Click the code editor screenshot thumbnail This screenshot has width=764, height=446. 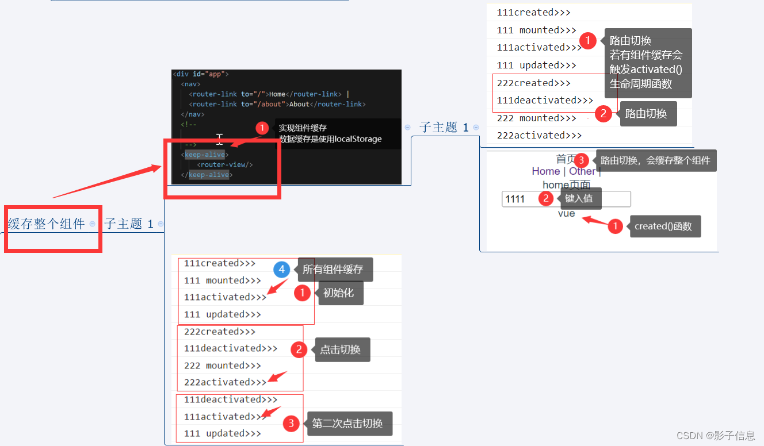(x=286, y=127)
